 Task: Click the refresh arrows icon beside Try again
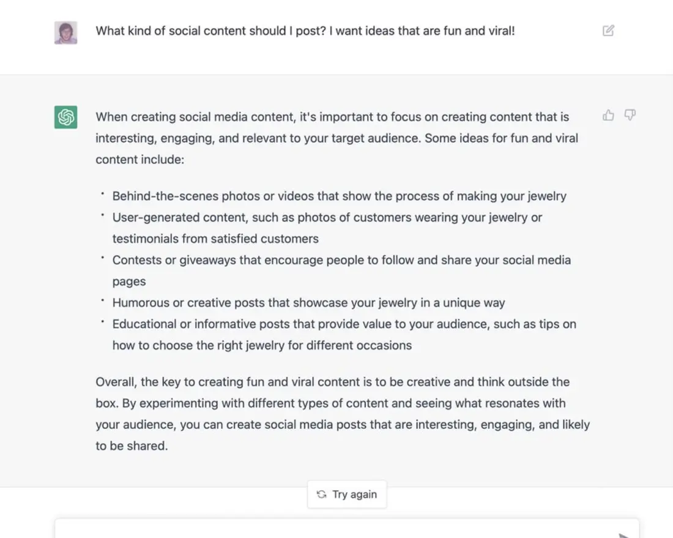tap(321, 495)
